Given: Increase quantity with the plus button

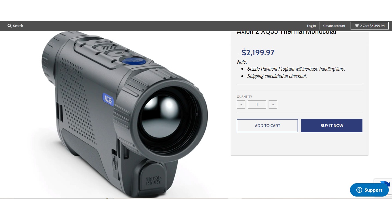Looking at the screenshot, I should [x=273, y=104].
